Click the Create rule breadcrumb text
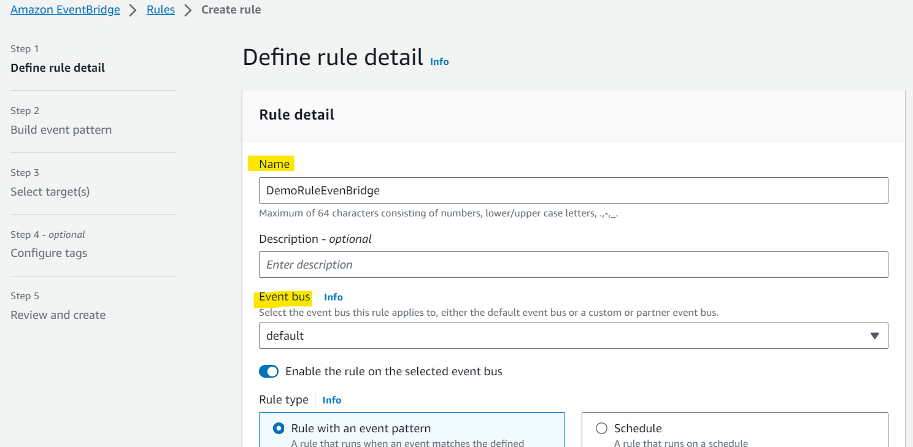Image resolution: width=913 pixels, height=447 pixels. tap(231, 10)
